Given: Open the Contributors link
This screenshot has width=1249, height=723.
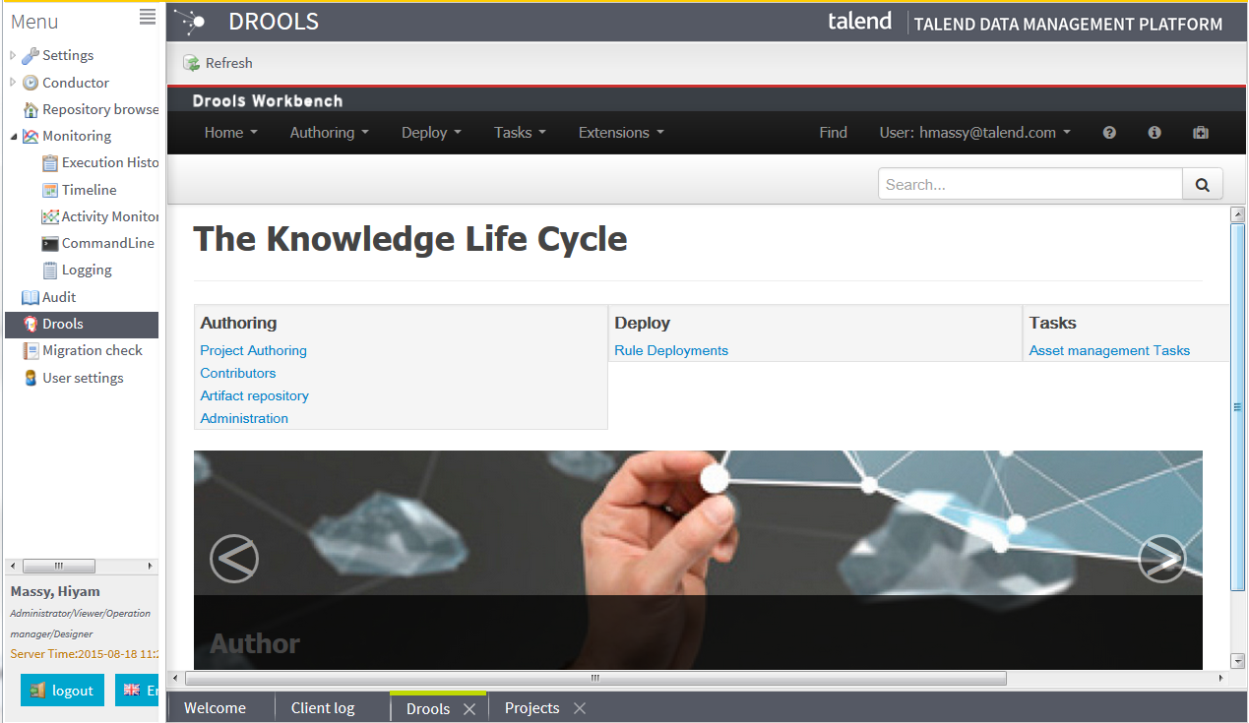Looking at the screenshot, I should (238, 373).
